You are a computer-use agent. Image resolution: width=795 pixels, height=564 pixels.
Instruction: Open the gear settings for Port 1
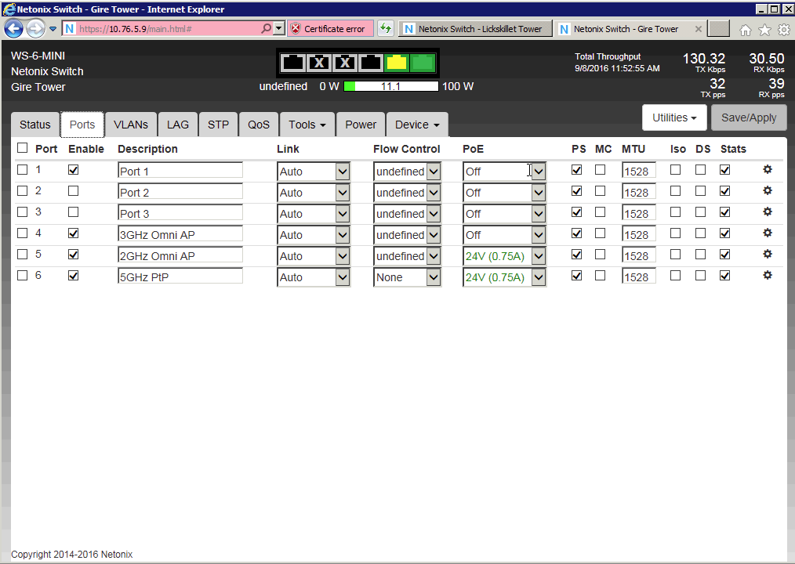pos(768,169)
